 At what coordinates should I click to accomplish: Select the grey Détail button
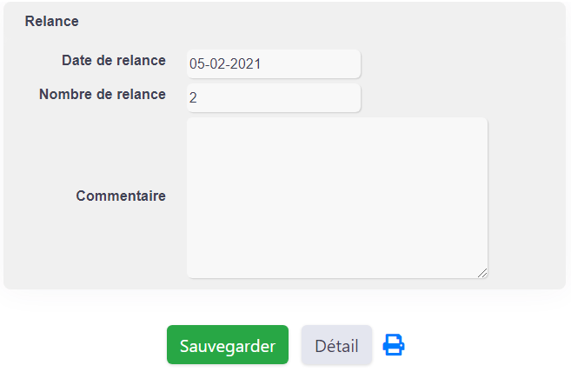[x=336, y=345]
